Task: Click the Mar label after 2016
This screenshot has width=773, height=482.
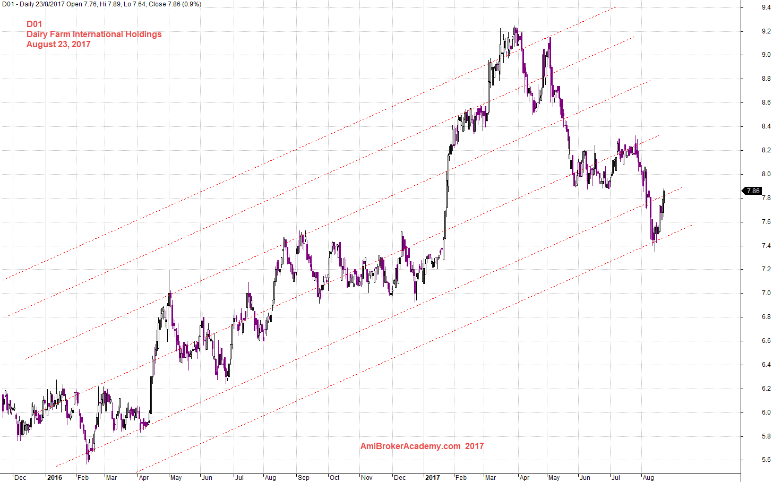Action: (x=111, y=478)
